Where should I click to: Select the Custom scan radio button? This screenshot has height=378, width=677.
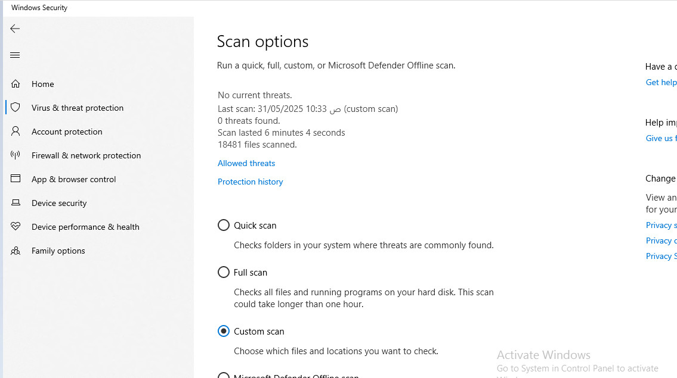223,331
